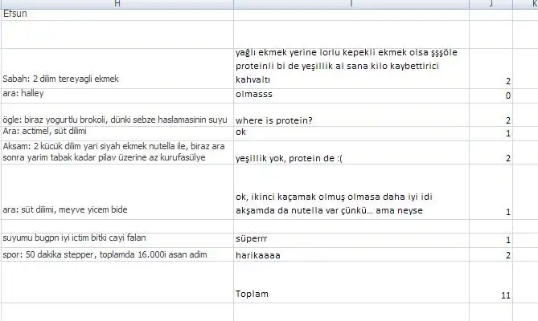The width and height of the screenshot is (538, 321).
Task: Click the "ara: halley" cell
Action: 117,95
